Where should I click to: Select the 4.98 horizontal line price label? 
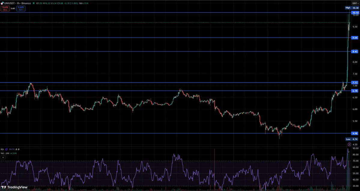[x=355, y=133]
